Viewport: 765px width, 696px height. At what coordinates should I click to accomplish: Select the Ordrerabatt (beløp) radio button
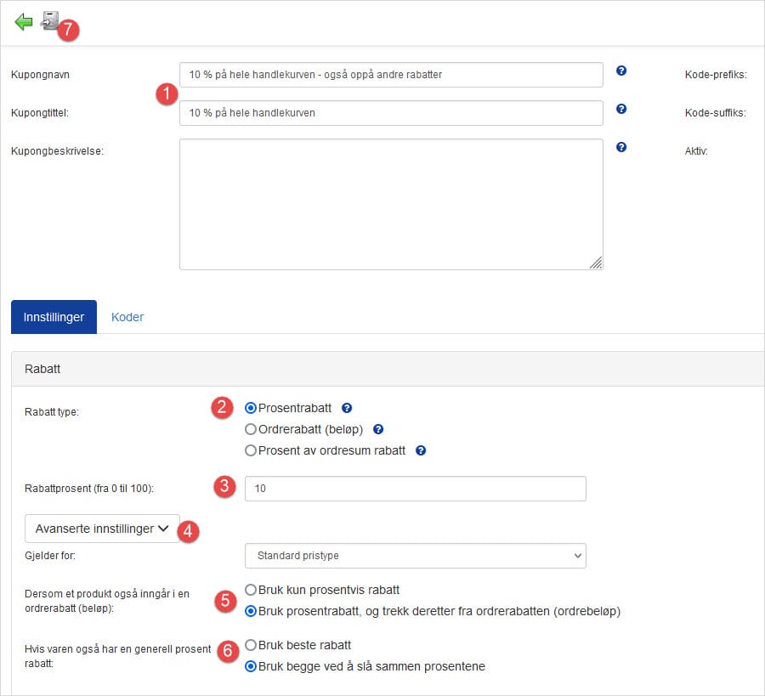(251, 429)
